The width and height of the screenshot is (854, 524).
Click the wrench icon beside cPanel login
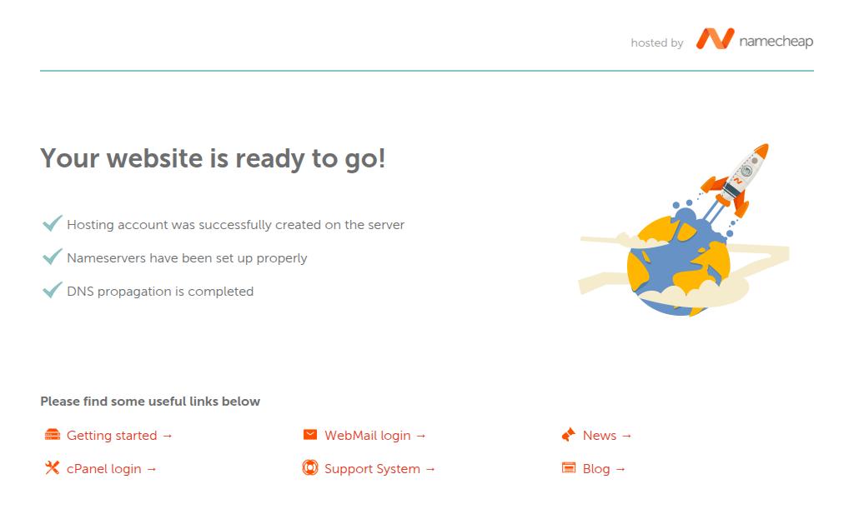click(53, 467)
